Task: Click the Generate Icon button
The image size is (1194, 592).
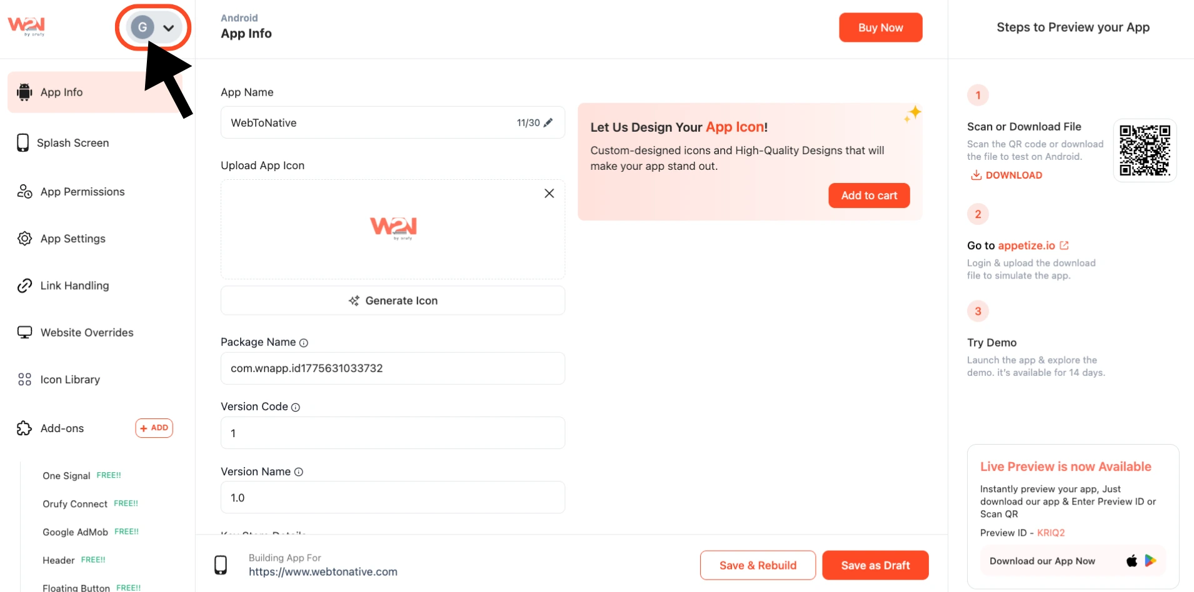Action: 393,300
